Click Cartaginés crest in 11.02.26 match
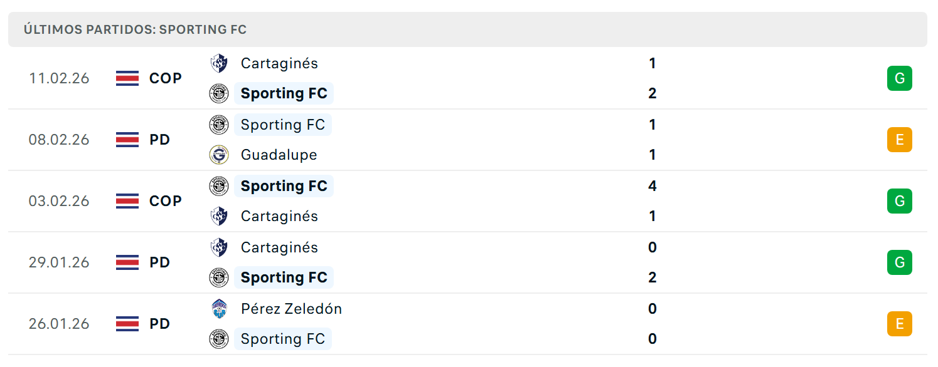Viewport: 938px width, 367px height. 219,63
